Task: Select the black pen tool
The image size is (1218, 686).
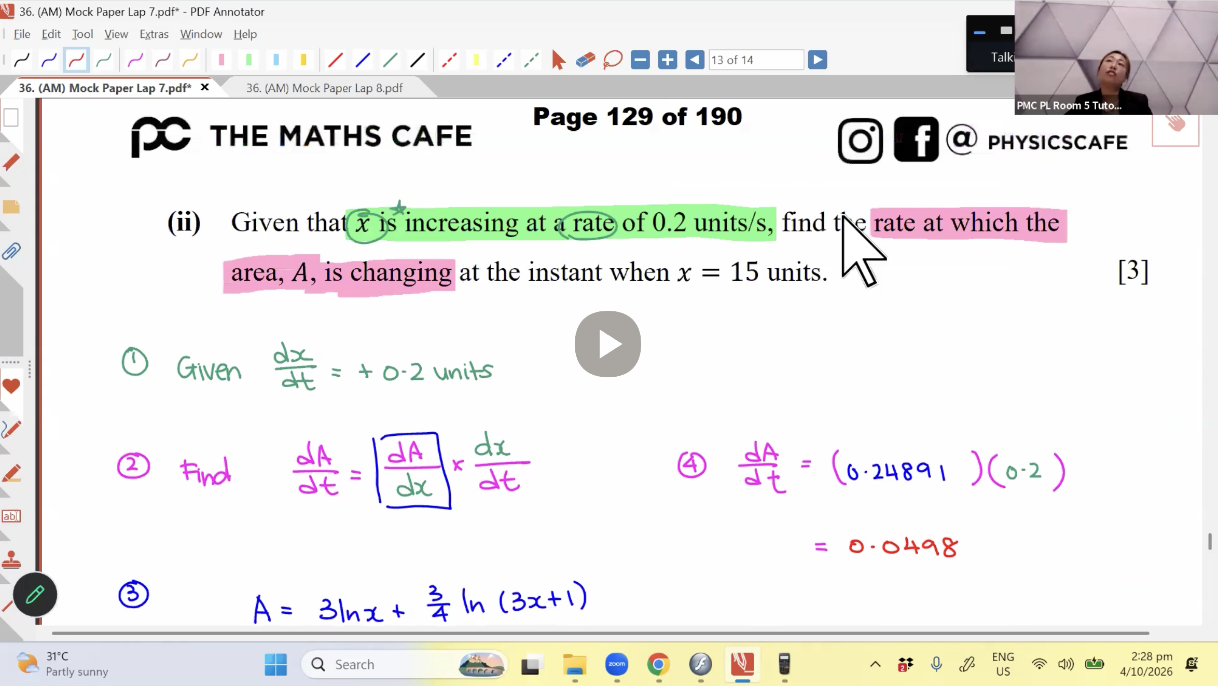Action: [x=22, y=60]
